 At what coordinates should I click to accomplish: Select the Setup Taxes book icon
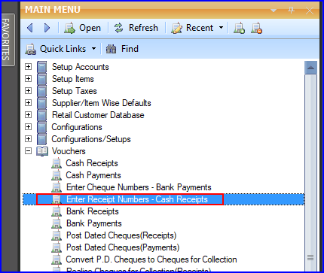pyautogui.click(x=41, y=91)
